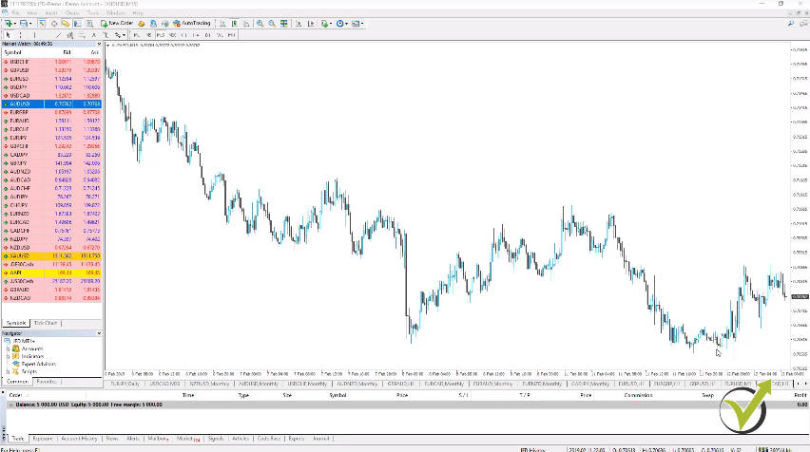This screenshot has width=810, height=452.
Task: Close the Navigator panel
Action: coord(99,334)
